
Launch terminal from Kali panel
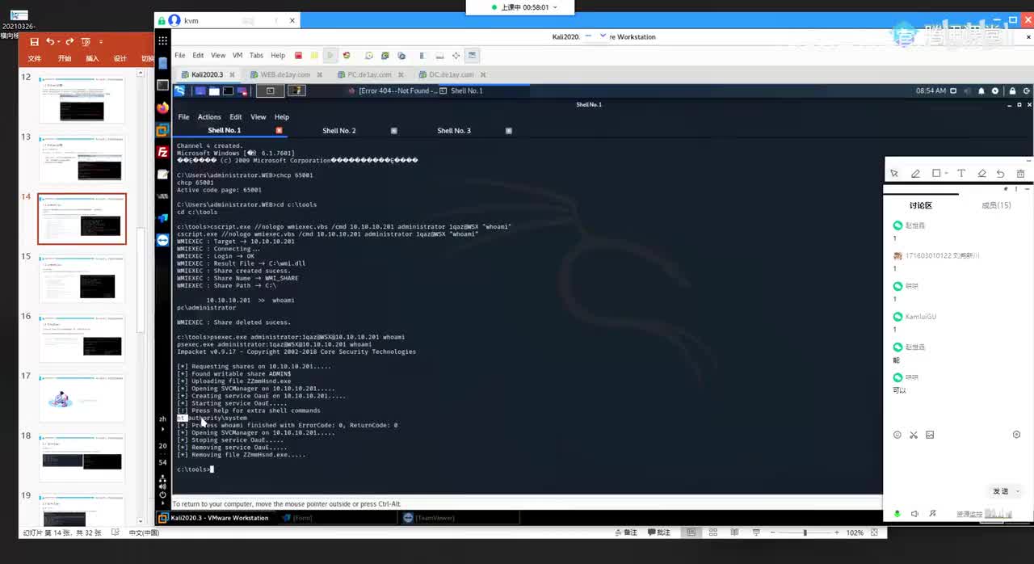click(229, 91)
